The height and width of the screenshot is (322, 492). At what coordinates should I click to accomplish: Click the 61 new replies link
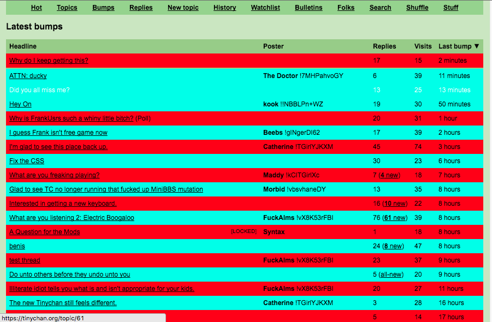[394, 218]
